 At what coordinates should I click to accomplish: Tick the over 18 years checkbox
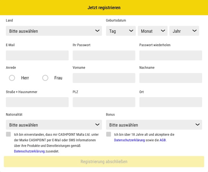pos(109,134)
